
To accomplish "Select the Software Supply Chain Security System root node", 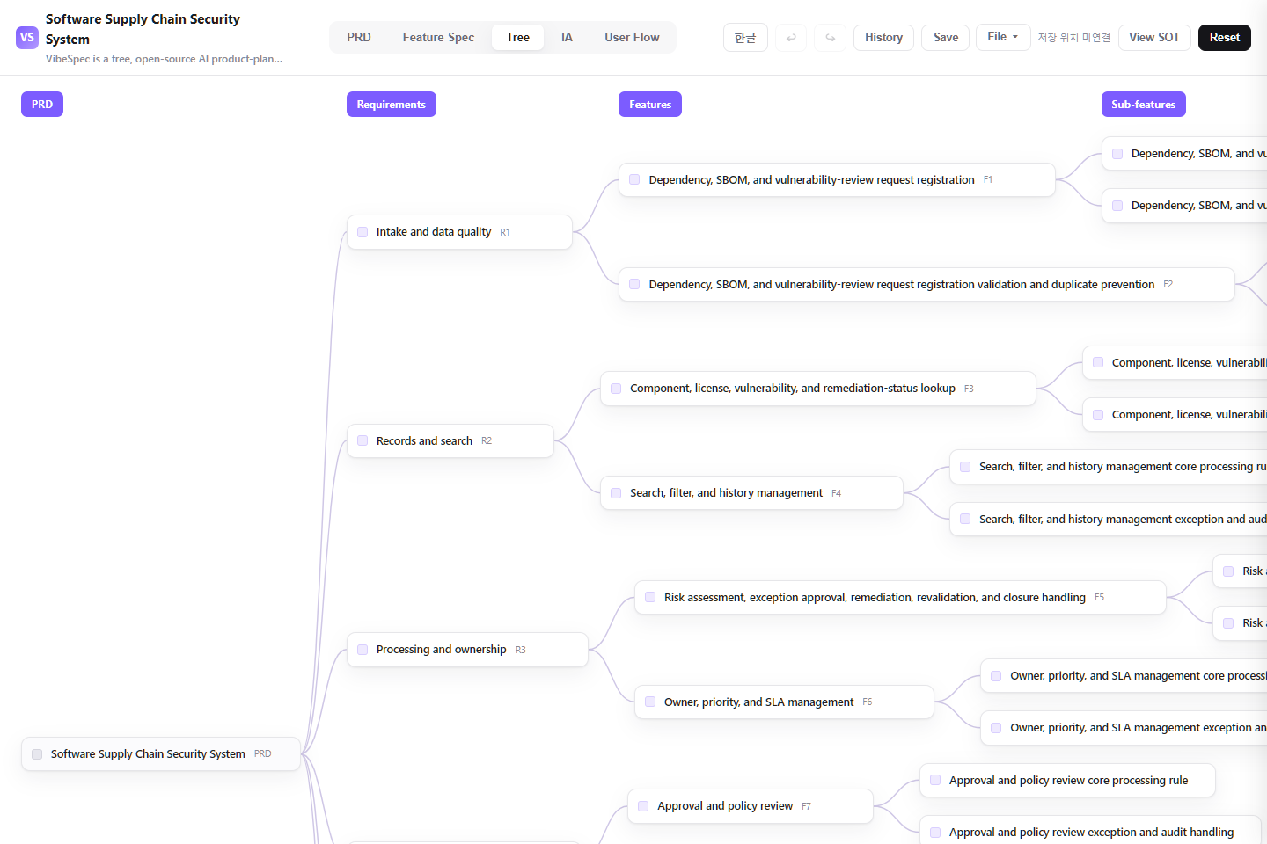I will 161,754.
